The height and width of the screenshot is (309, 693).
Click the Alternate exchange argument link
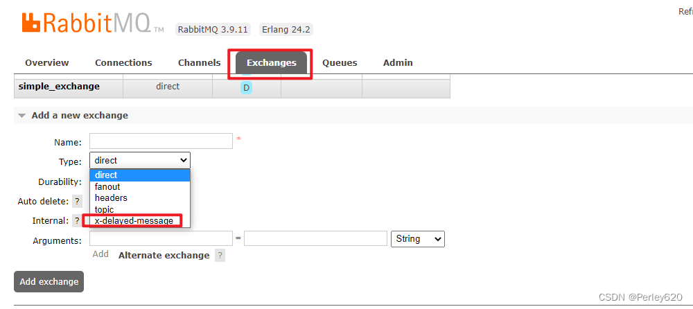[164, 256]
